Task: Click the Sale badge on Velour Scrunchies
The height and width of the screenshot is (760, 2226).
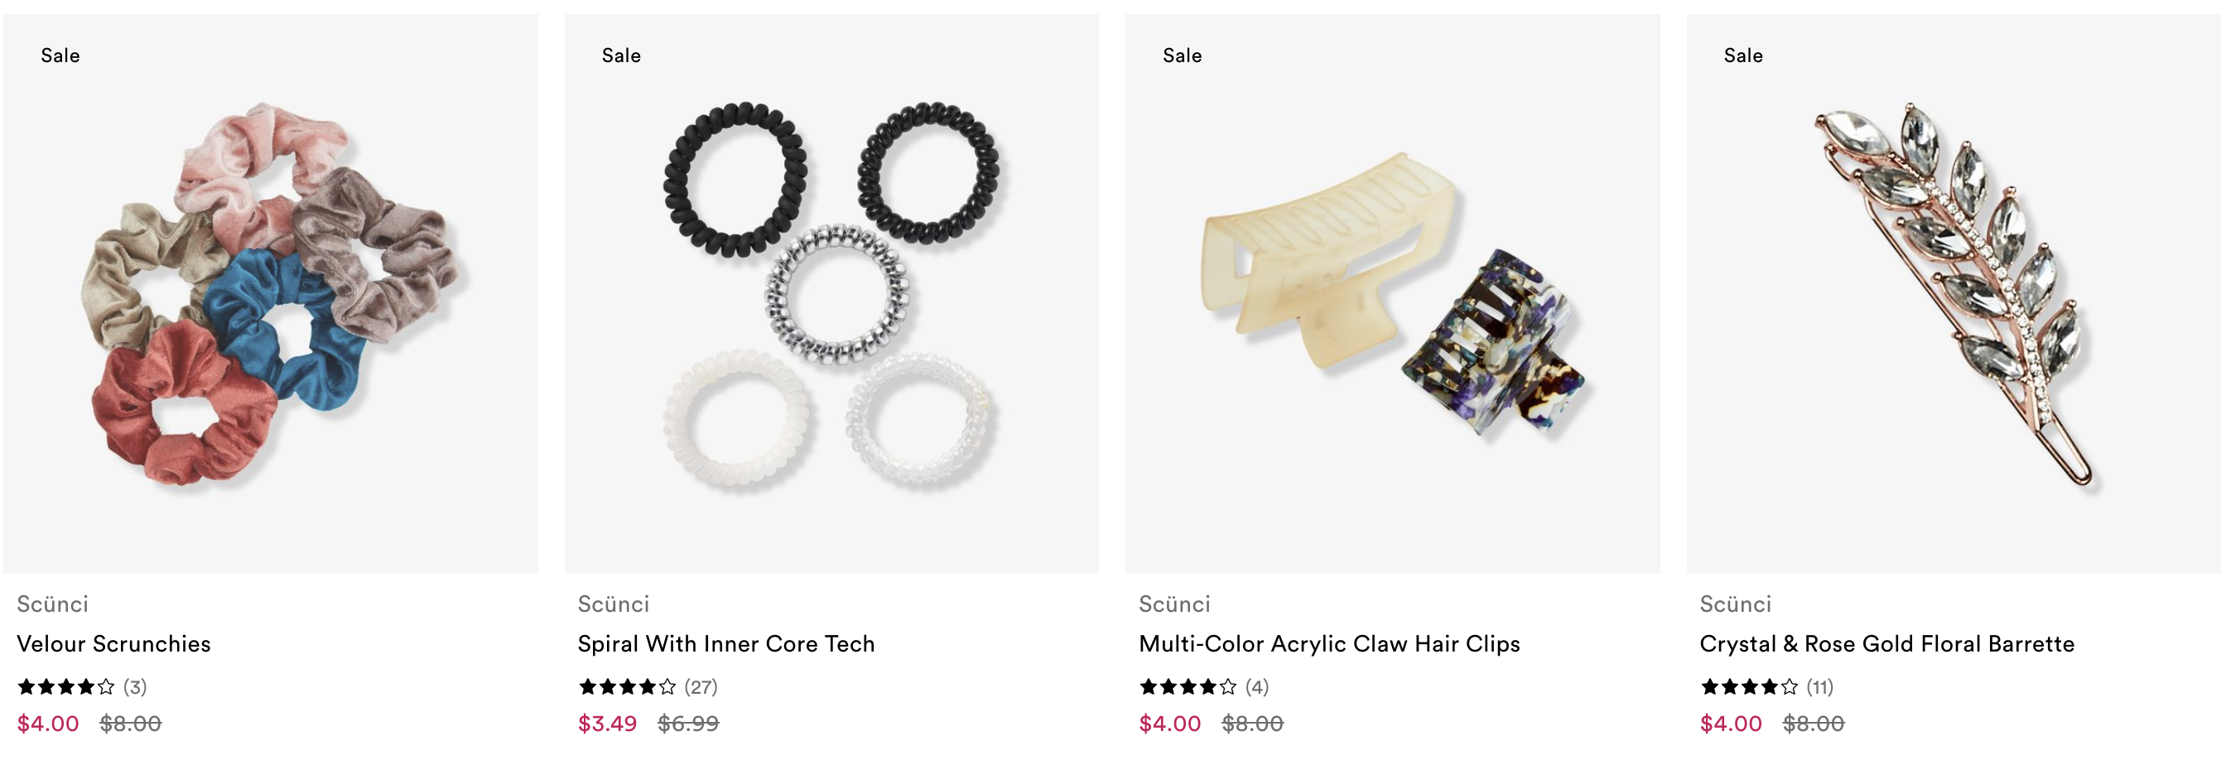Action: pyautogui.click(x=60, y=56)
